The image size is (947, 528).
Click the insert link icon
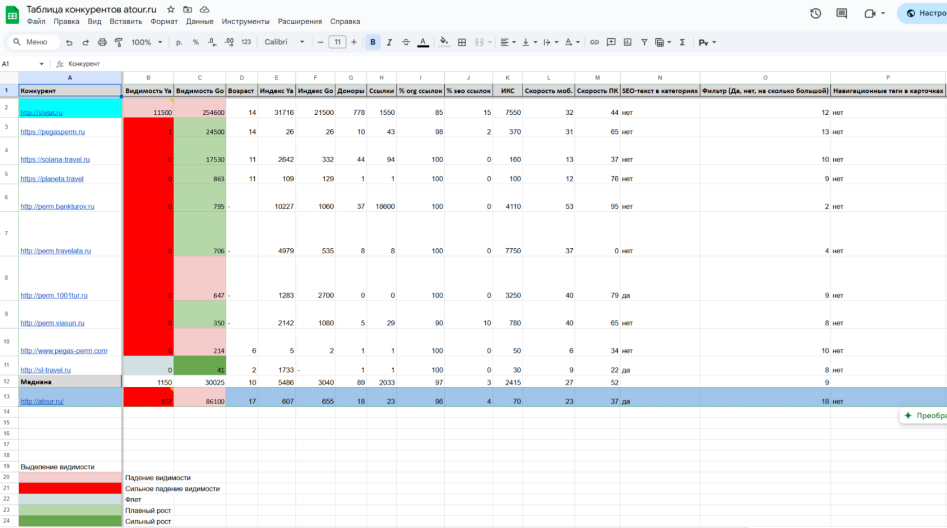pos(594,42)
